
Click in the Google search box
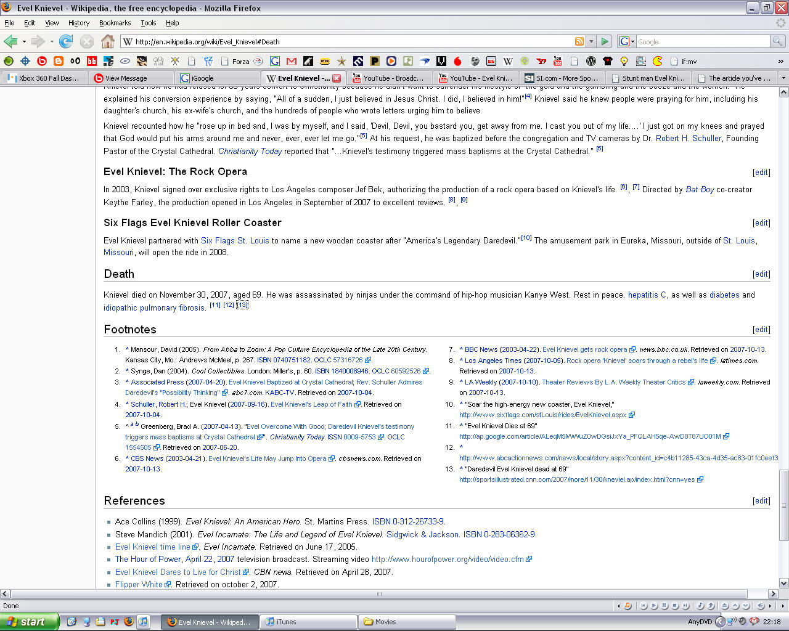pyautogui.click(x=703, y=41)
